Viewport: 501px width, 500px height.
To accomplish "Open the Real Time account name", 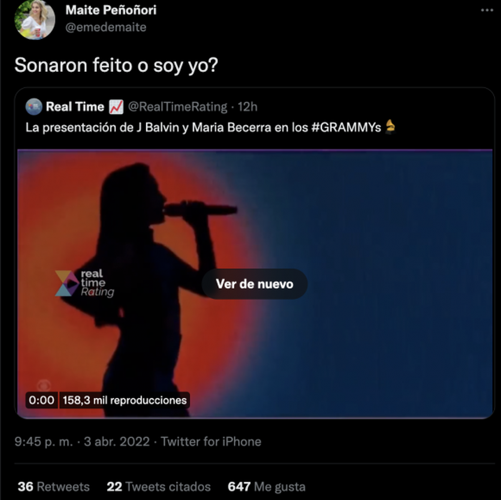I will point(75,107).
